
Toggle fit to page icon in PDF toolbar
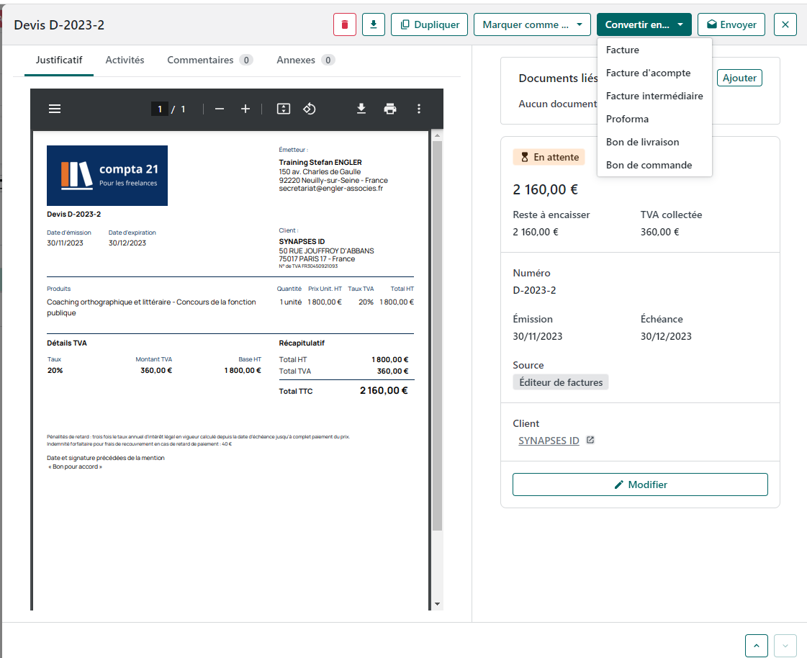(284, 109)
